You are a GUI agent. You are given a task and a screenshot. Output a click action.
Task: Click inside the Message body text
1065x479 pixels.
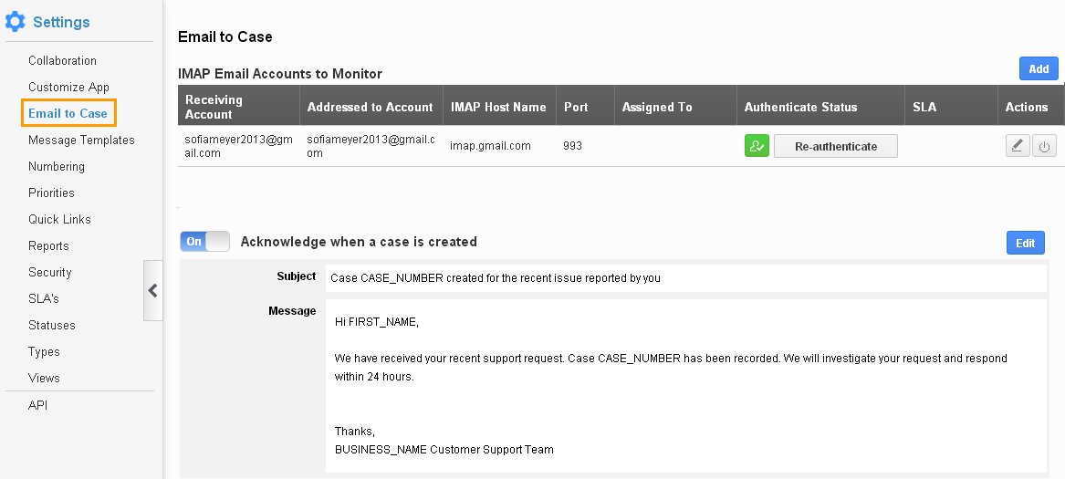tap(686, 385)
